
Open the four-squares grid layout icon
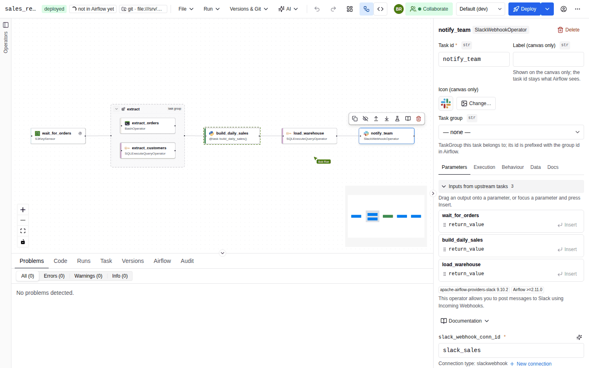pos(350,9)
